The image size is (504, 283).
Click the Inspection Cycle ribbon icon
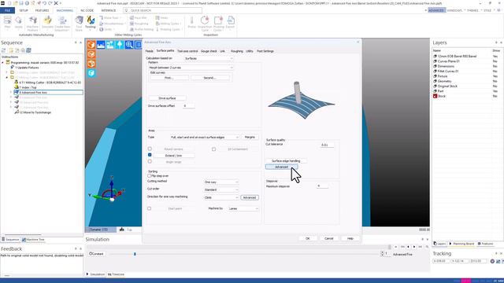[x=205, y=24]
